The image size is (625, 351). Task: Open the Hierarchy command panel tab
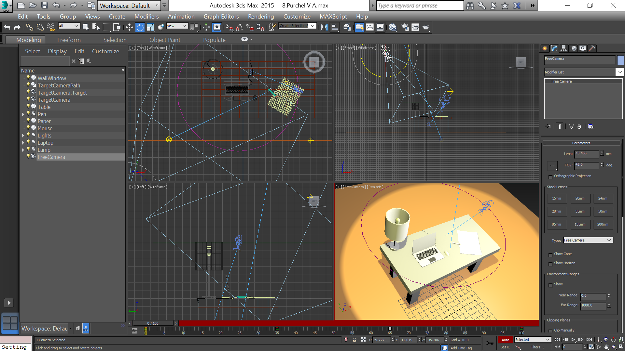pos(564,48)
